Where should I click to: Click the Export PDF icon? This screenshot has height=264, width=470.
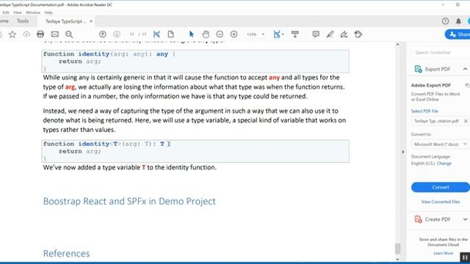[x=418, y=69]
